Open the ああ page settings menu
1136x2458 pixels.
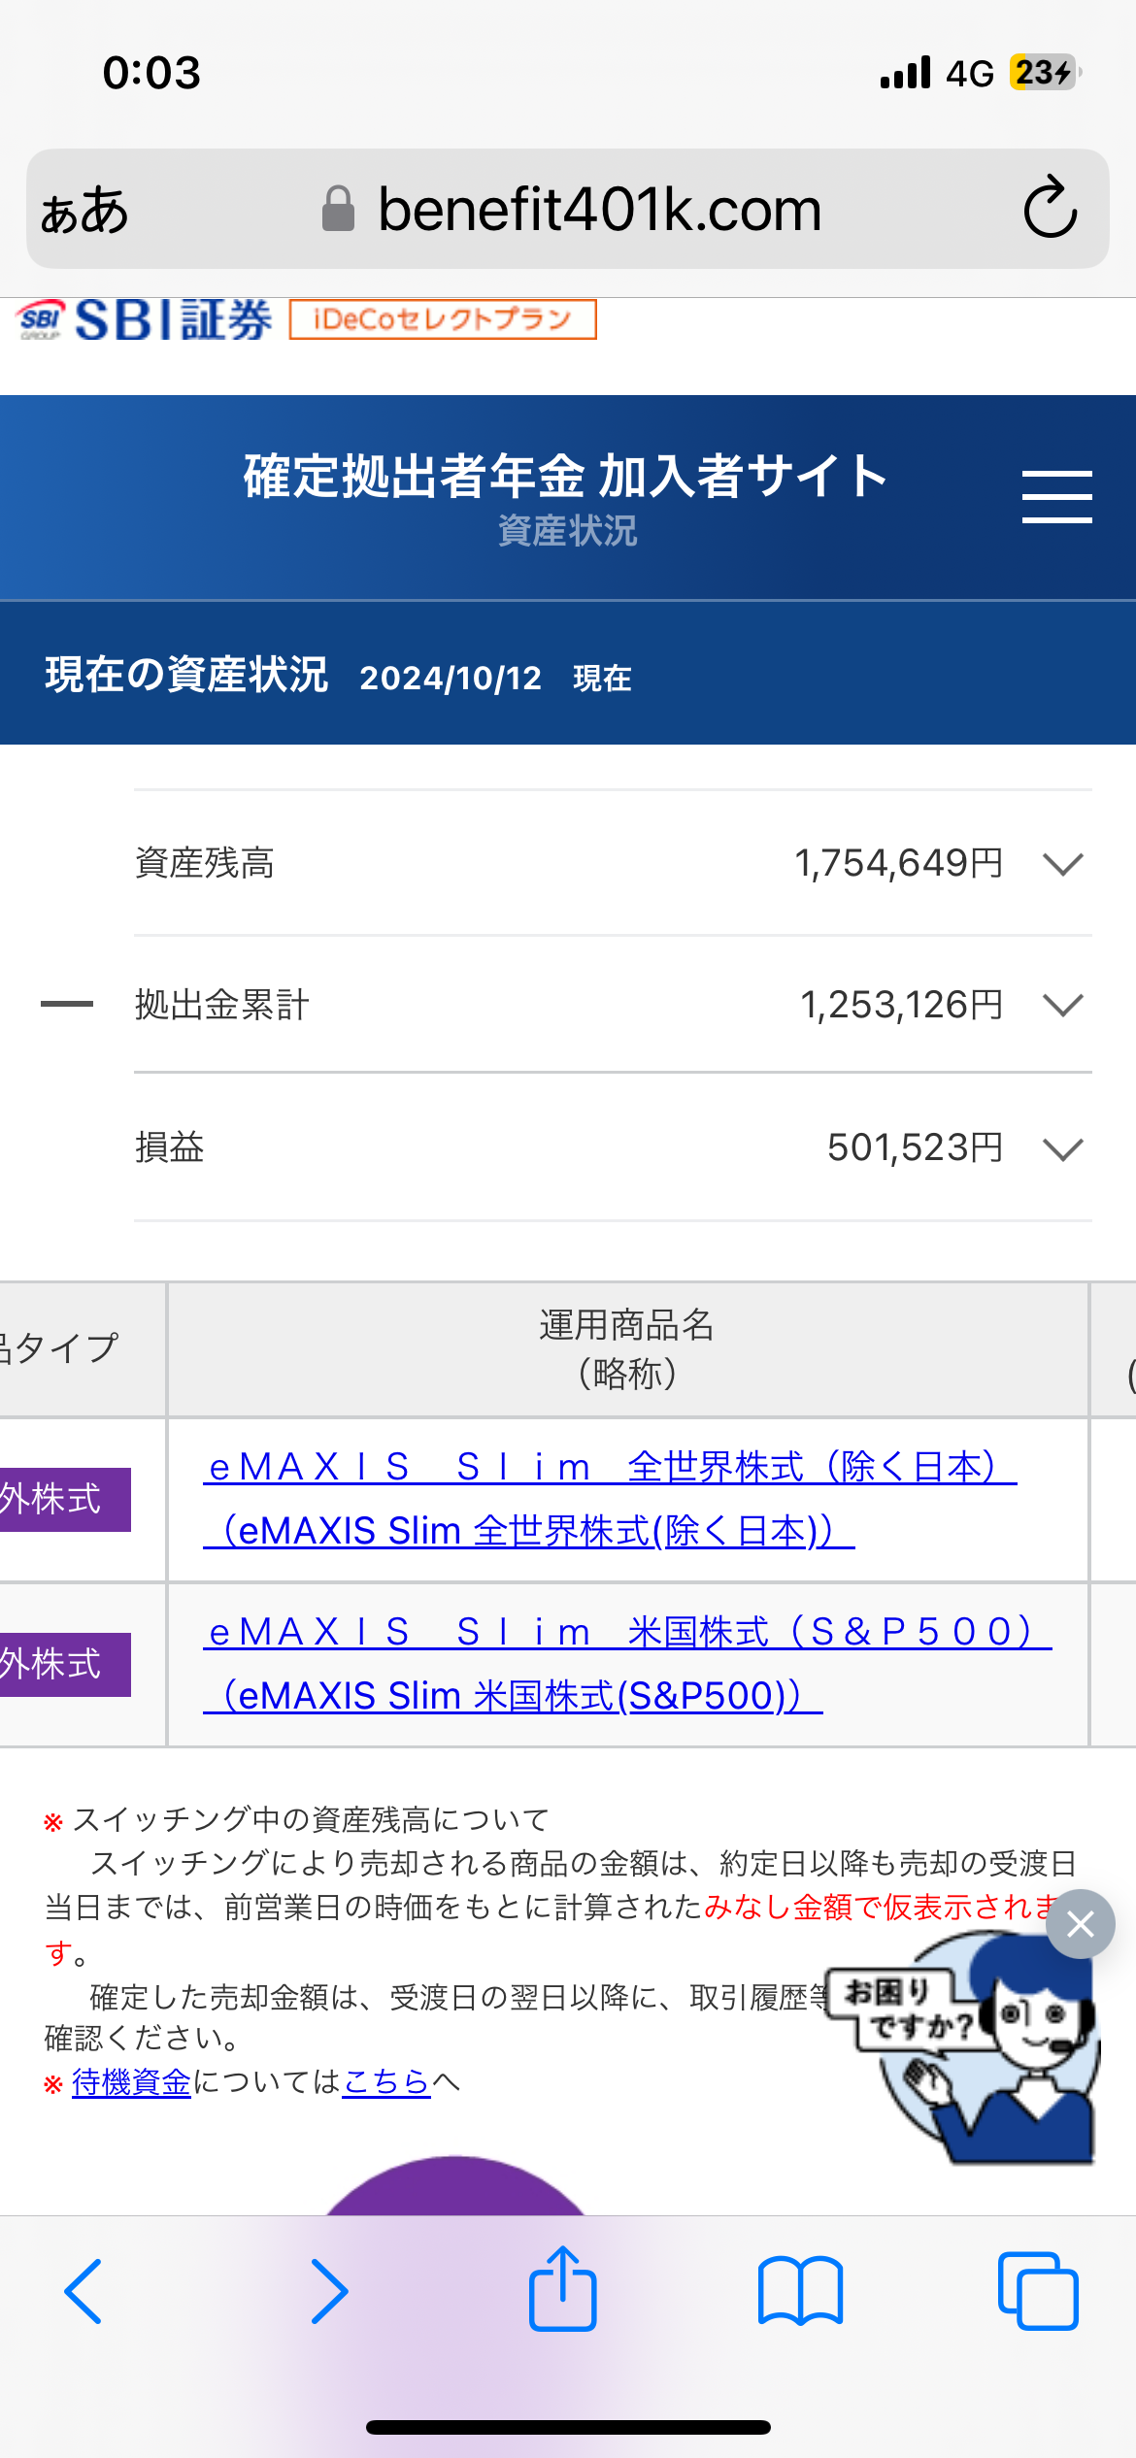coord(84,210)
